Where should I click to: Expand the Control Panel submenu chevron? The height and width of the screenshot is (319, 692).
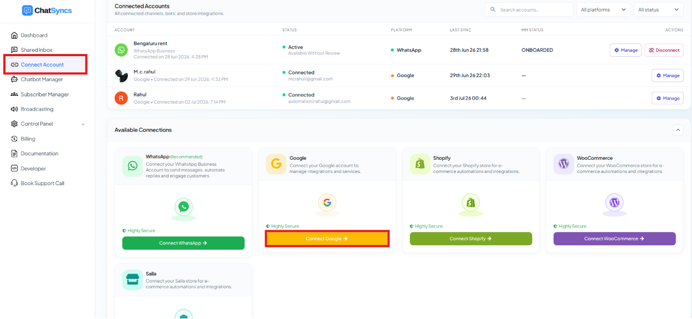coord(83,124)
